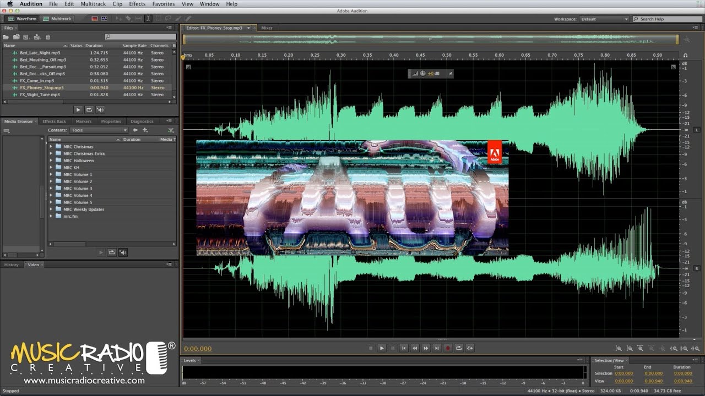This screenshot has height=396, width=705.
Task: Open the Apple menu
Action: click(9, 4)
